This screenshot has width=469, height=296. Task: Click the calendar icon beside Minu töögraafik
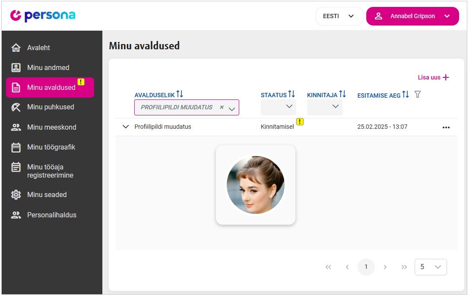[16, 147]
